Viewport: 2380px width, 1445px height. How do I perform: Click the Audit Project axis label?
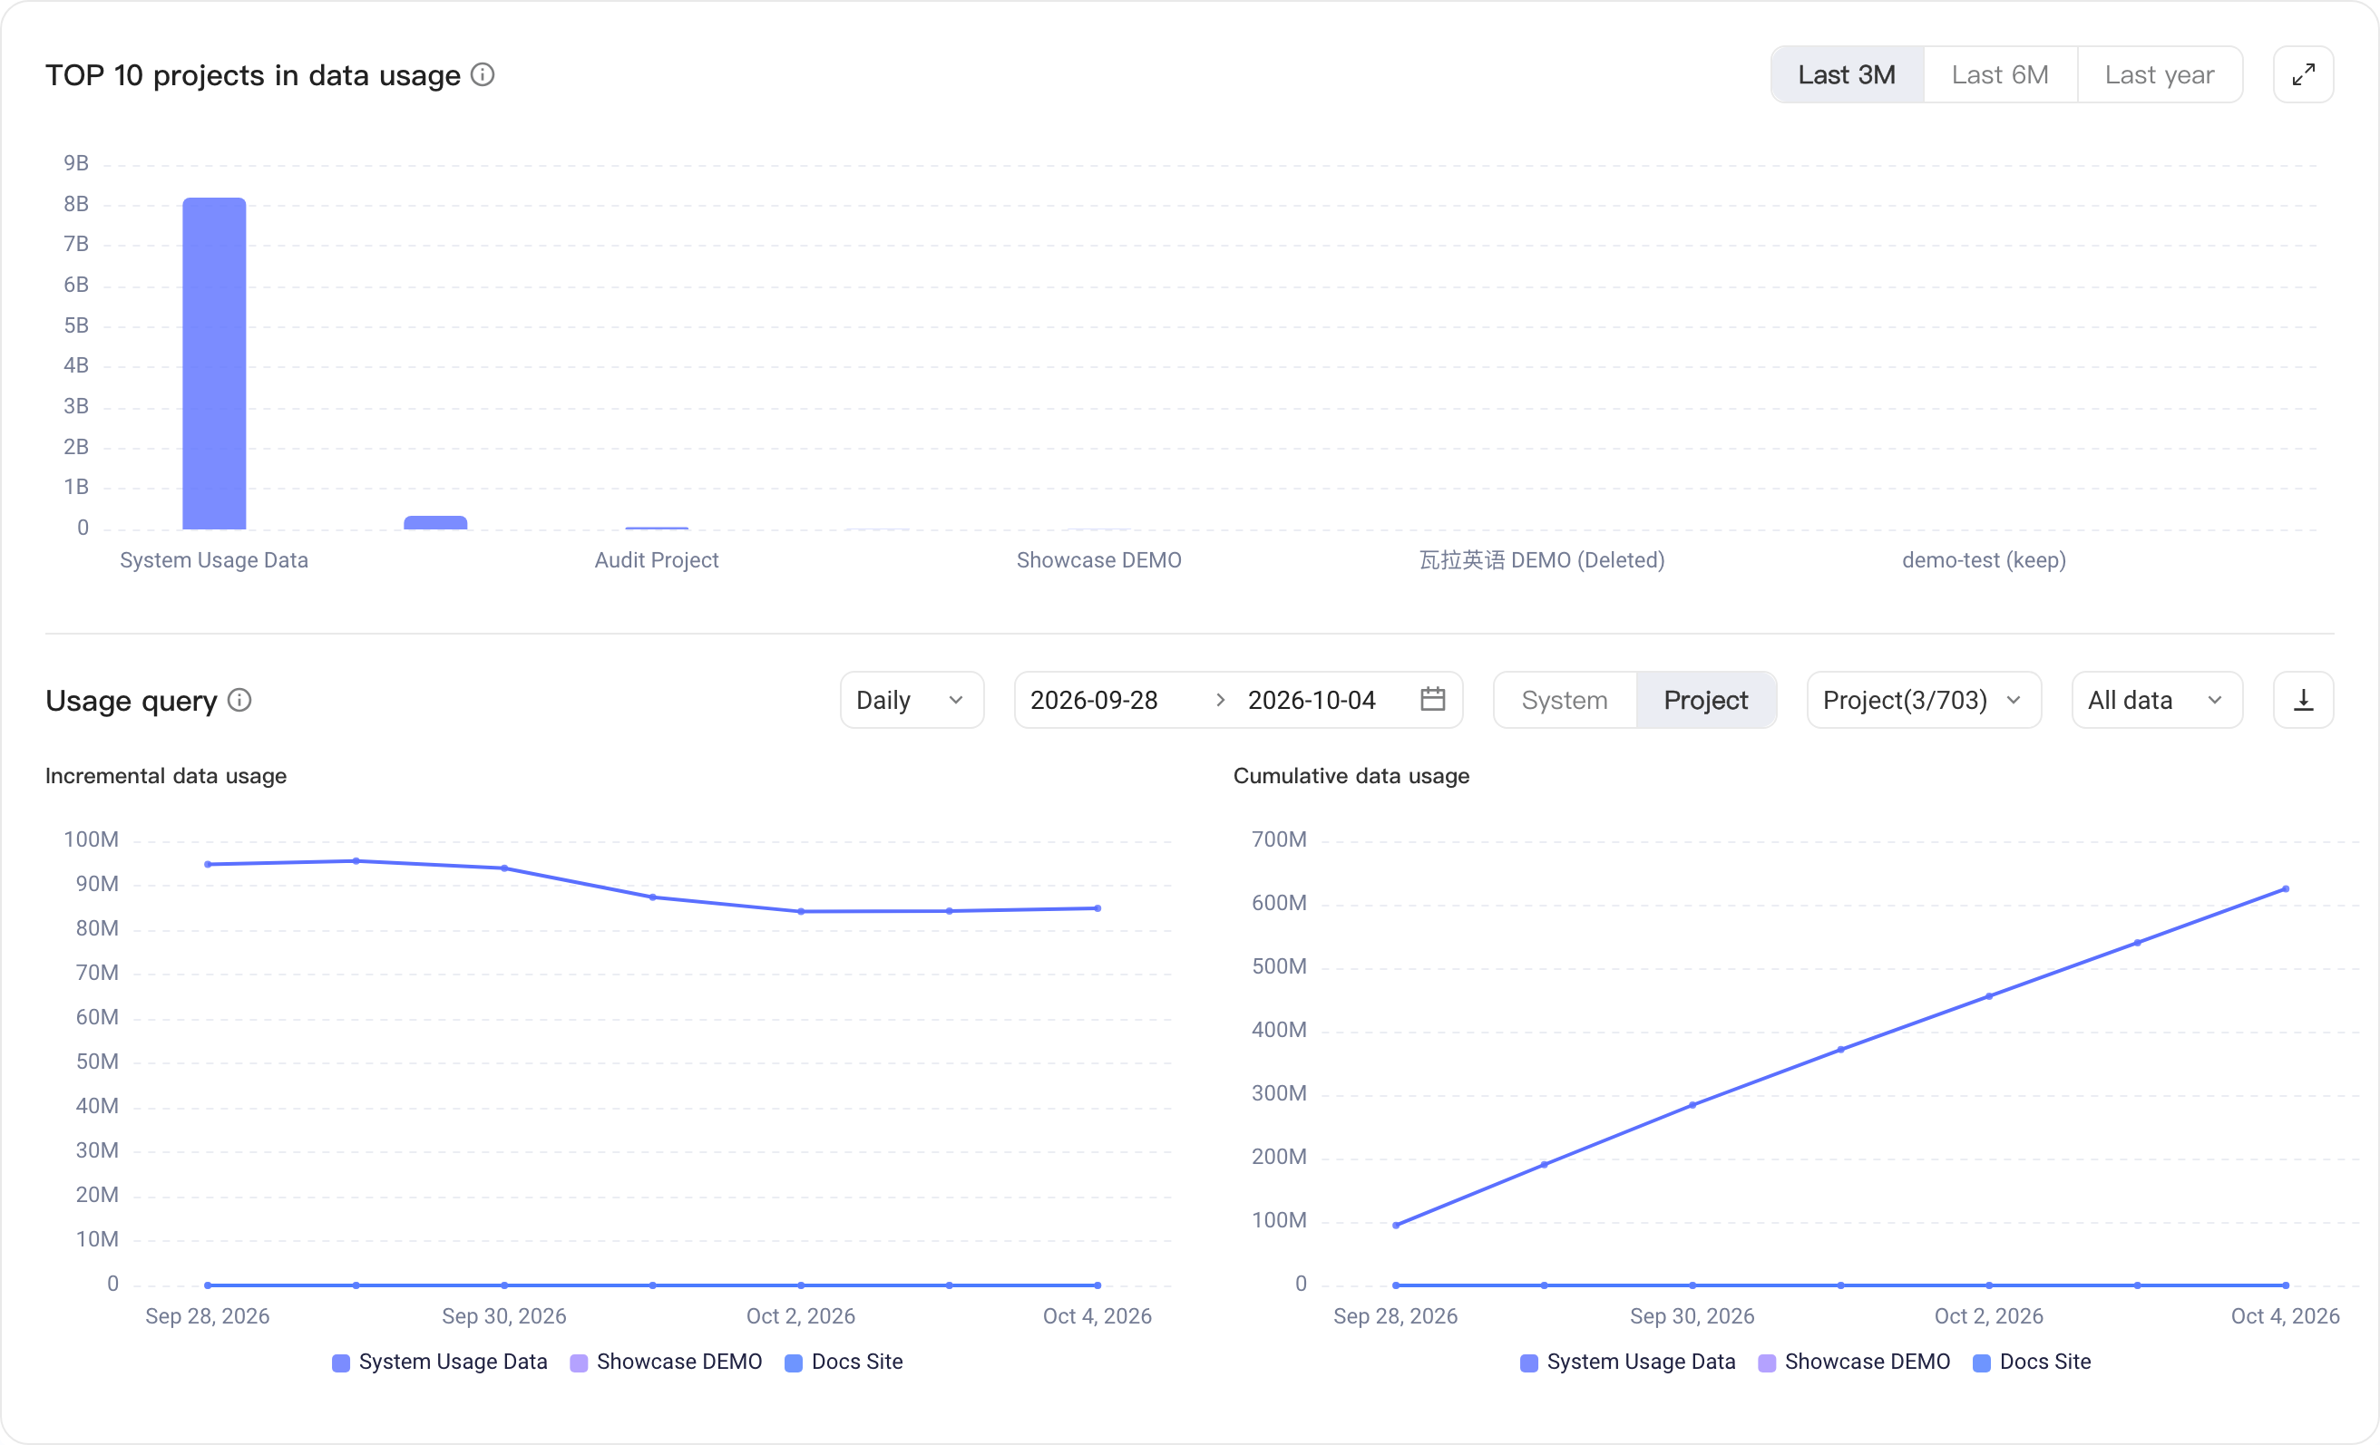coord(656,560)
